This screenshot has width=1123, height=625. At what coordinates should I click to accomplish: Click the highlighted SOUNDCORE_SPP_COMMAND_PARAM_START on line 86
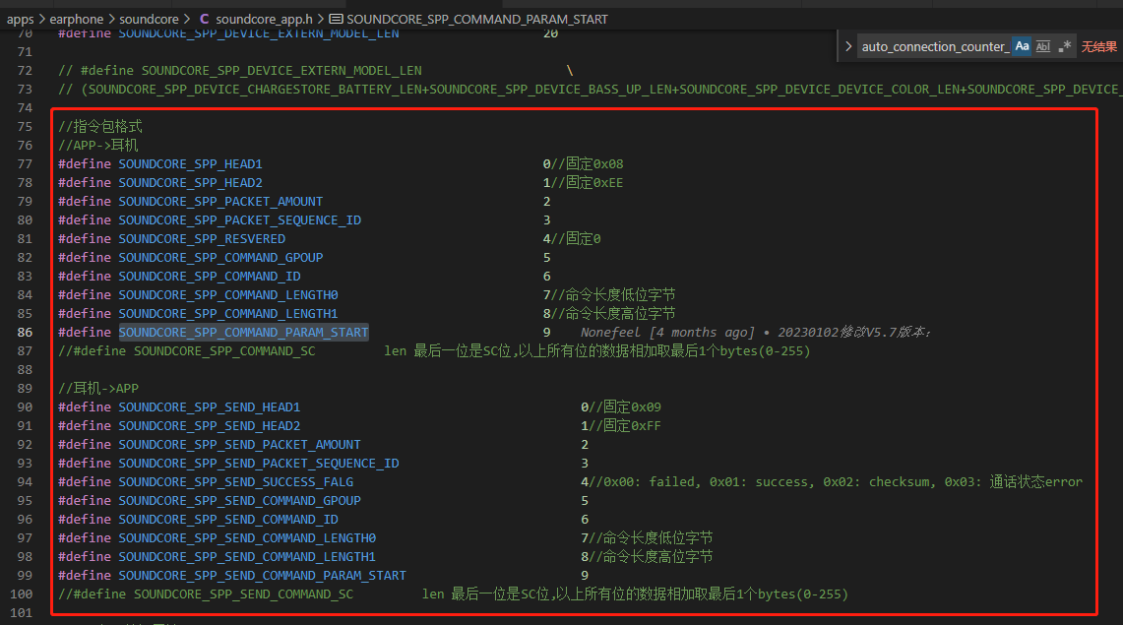[x=243, y=333]
